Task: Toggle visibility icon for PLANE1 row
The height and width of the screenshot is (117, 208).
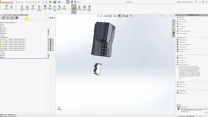Action: pos(48,56)
